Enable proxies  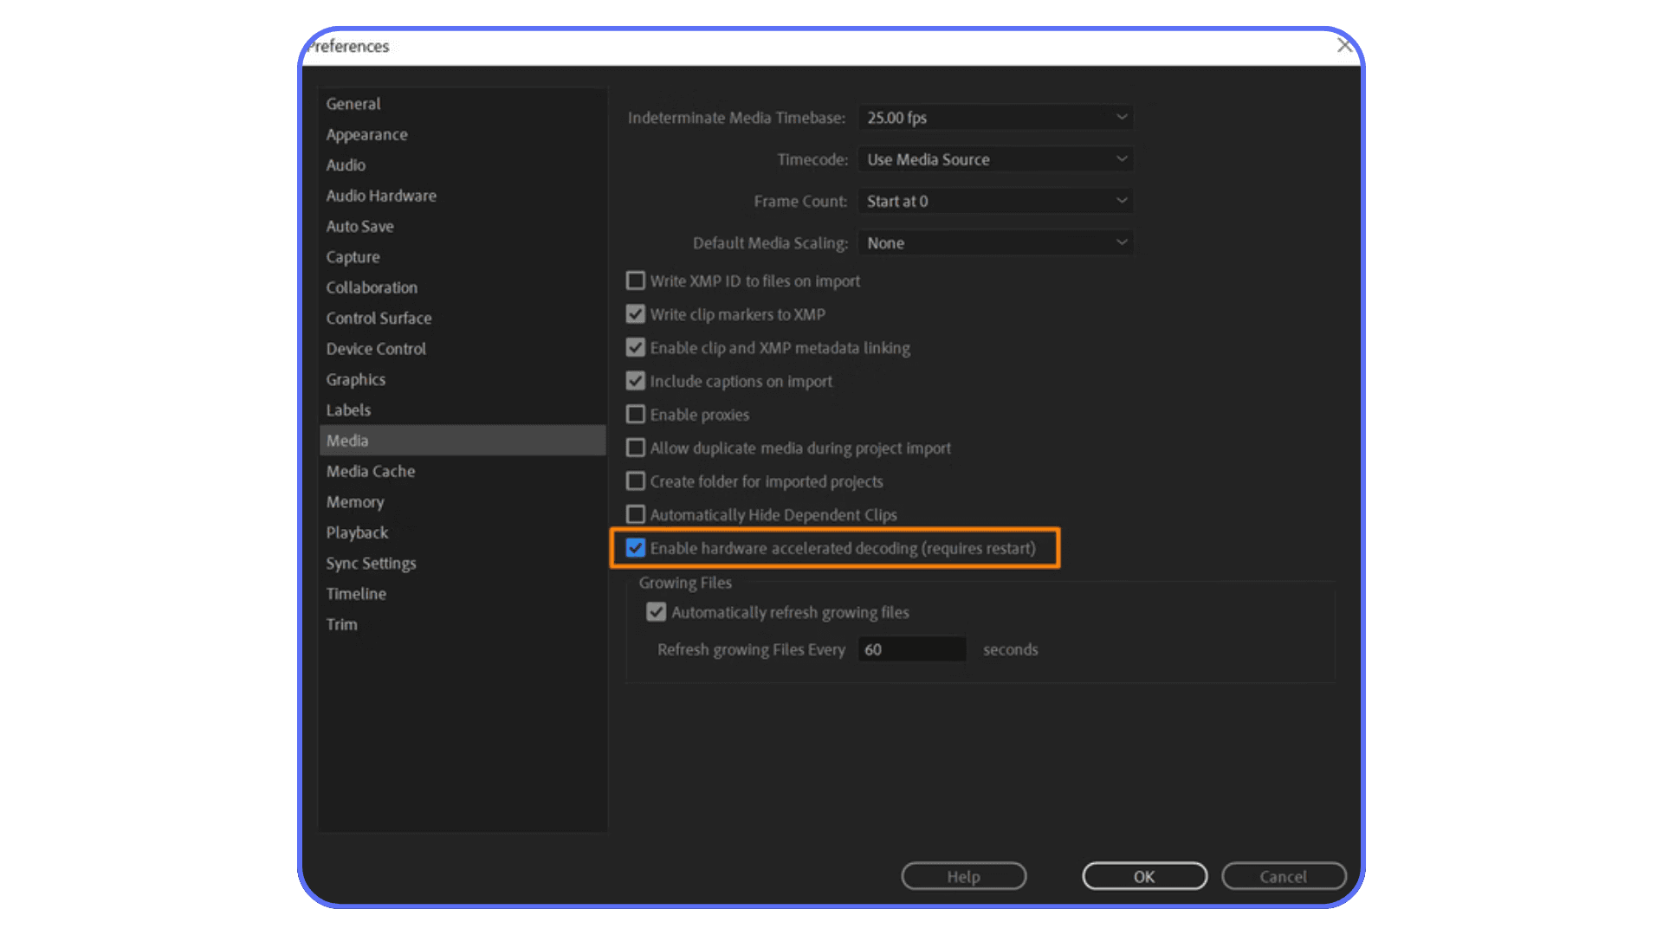(x=636, y=414)
